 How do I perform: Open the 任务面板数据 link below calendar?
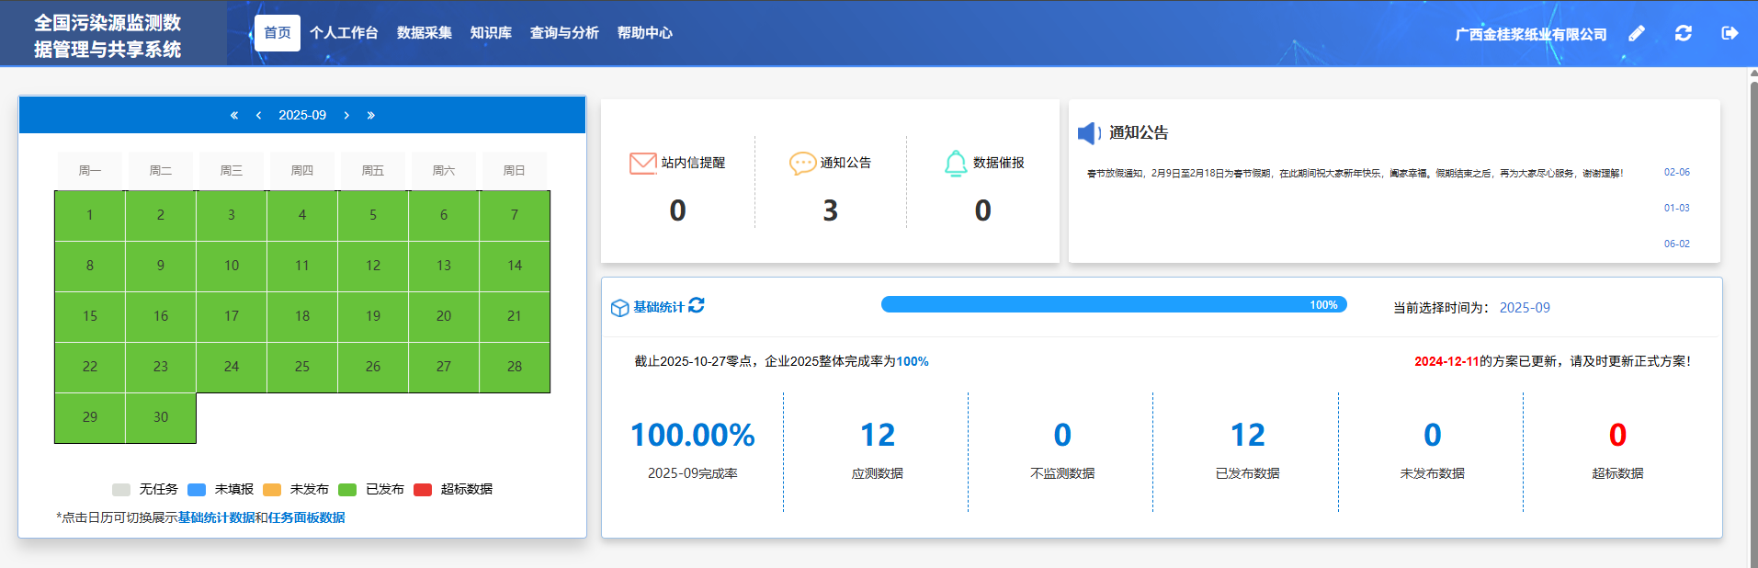click(x=306, y=517)
